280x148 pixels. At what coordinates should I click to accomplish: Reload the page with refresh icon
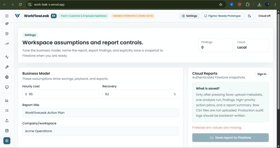(x=20, y=5)
